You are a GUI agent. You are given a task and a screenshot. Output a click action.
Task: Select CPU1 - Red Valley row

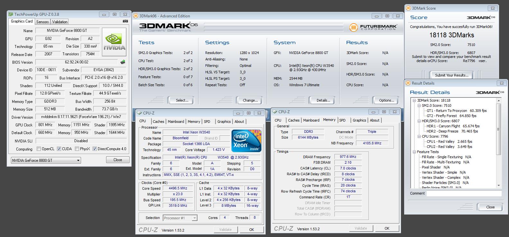click(x=449, y=141)
